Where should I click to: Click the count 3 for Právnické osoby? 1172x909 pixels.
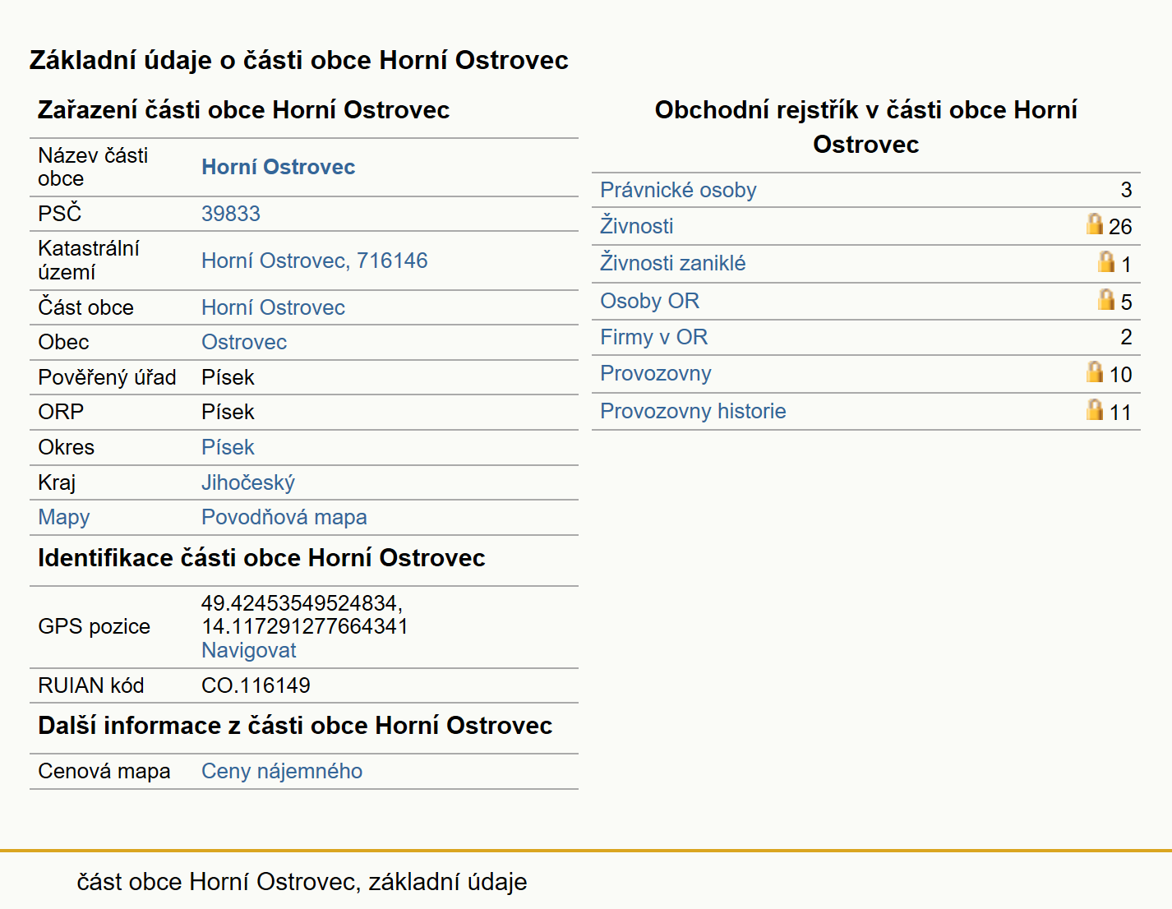(x=1127, y=190)
